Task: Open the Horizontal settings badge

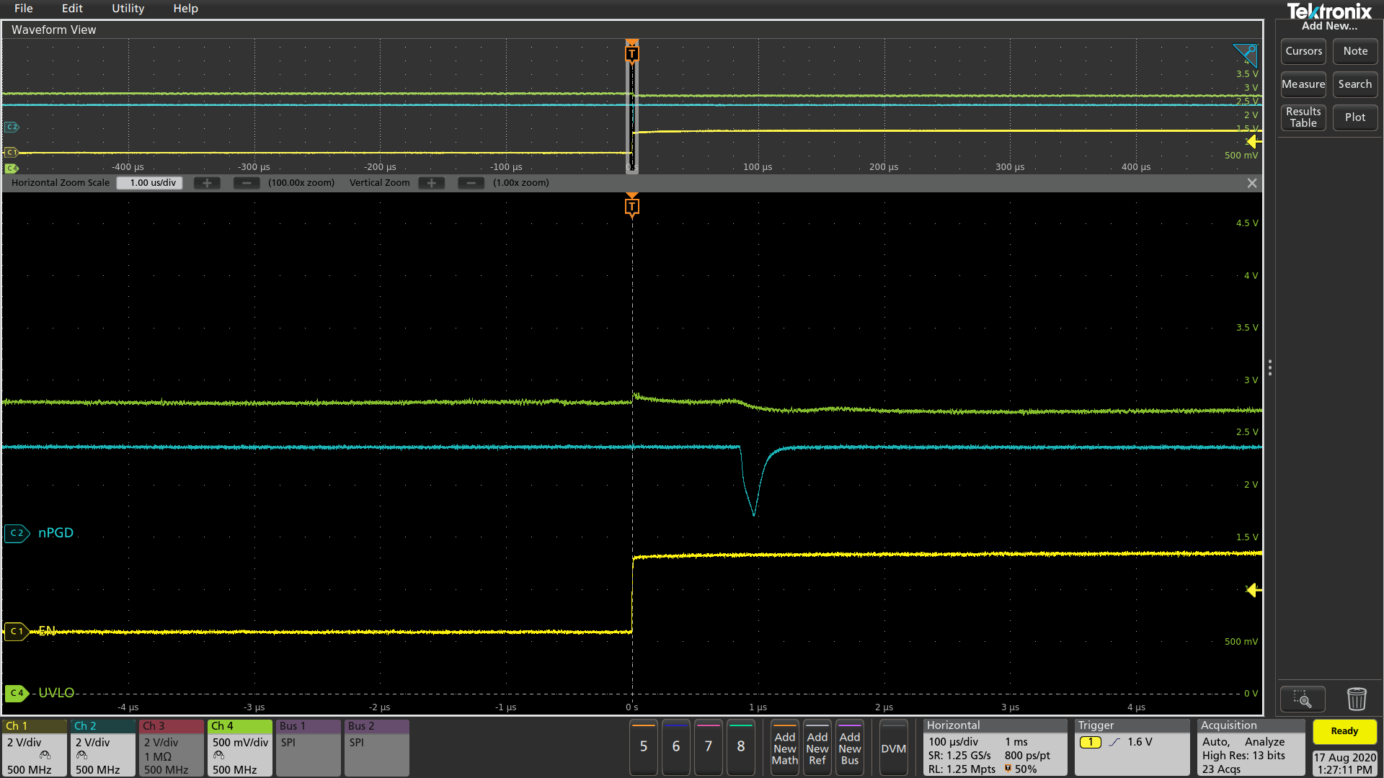Action: tap(995, 748)
